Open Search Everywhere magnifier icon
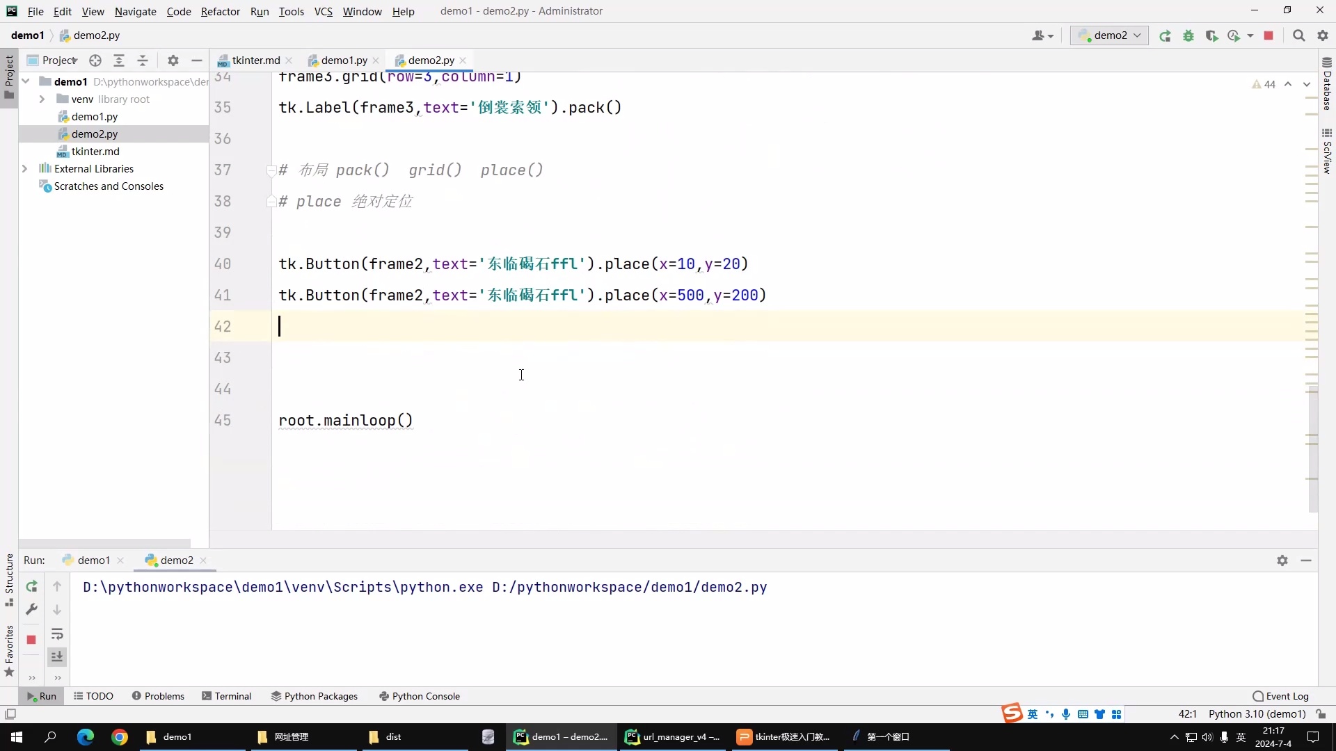The image size is (1336, 751). tap(1298, 35)
